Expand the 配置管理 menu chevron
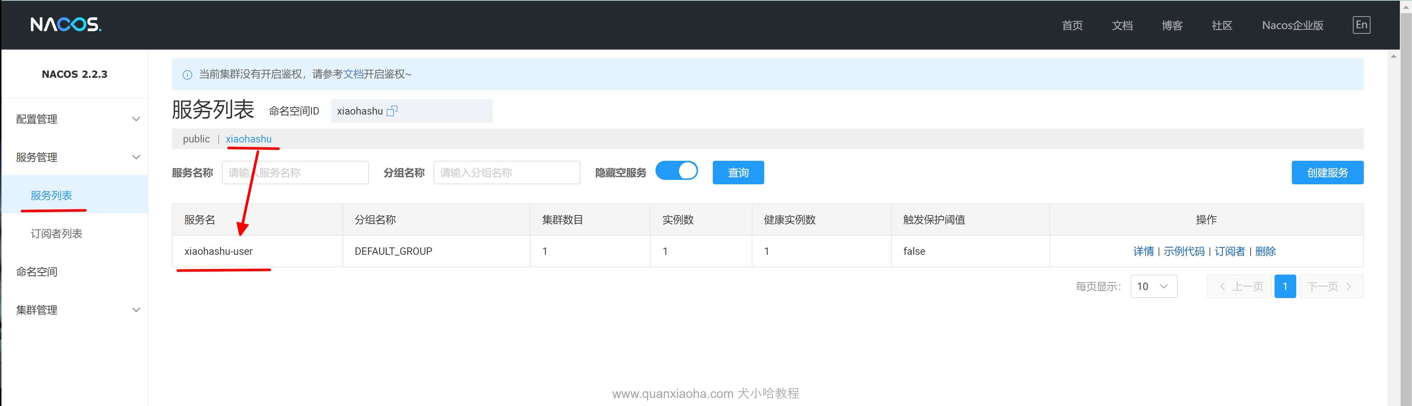Viewport: 1412px width, 406px height. click(136, 119)
